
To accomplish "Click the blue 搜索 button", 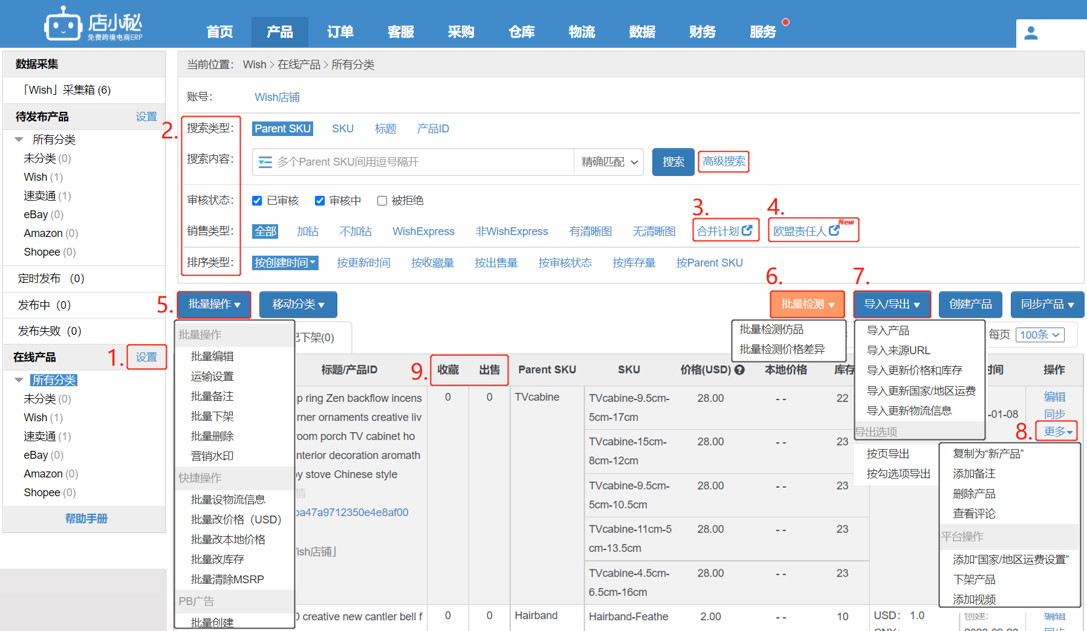I will [x=673, y=162].
